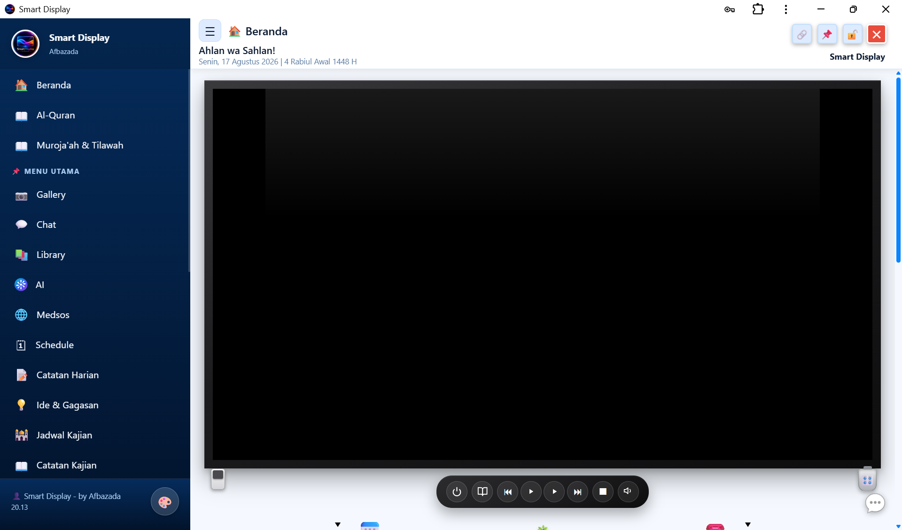This screenshot has height=530, width=902.
Task: Click the Hijri date text in header
Action: [x=320, y=62]
